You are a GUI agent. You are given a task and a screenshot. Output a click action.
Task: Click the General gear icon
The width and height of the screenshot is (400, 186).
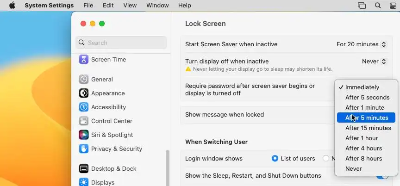[x=84, y=79]
